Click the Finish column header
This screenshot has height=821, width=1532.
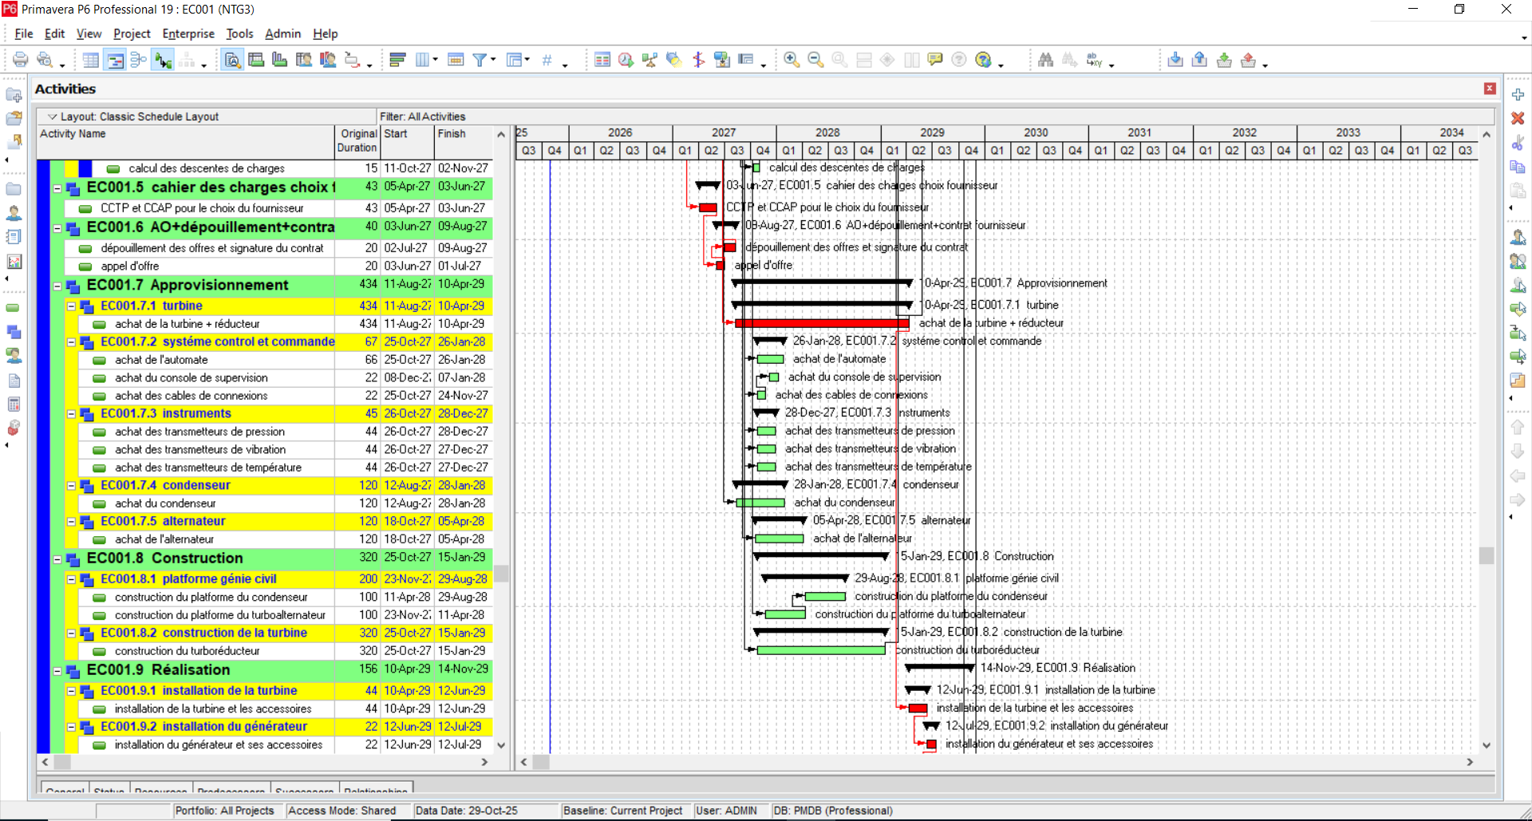pos(463,141)
